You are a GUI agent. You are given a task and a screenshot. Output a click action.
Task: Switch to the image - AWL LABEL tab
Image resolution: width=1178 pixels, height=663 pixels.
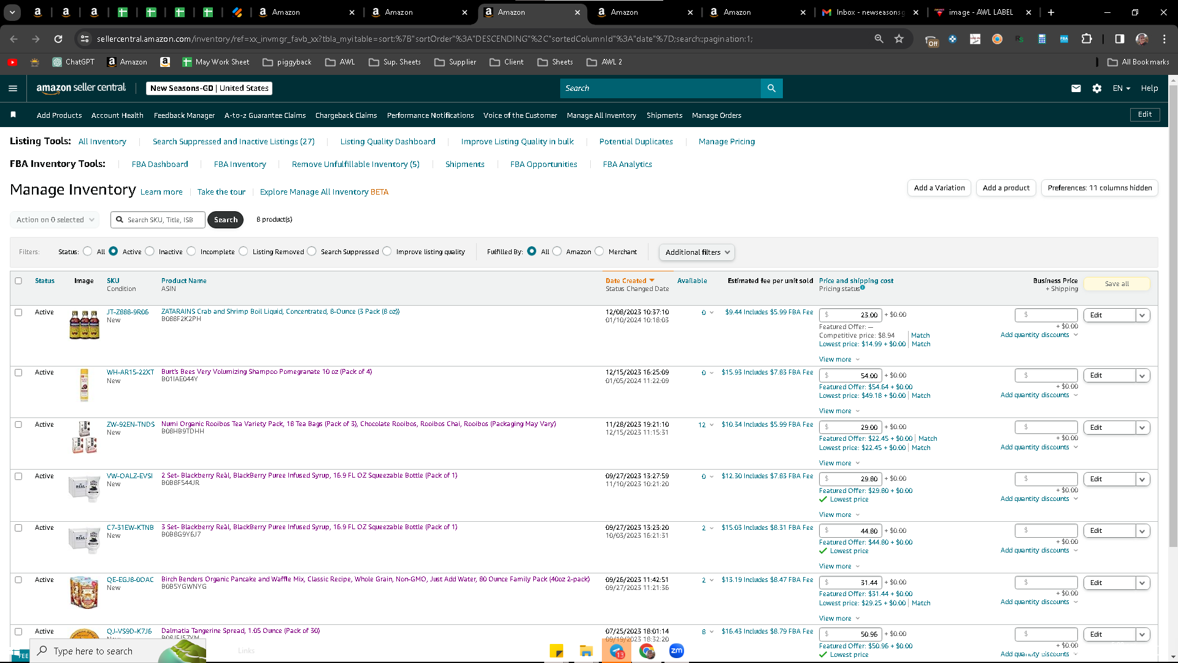[x=983, y=12]
